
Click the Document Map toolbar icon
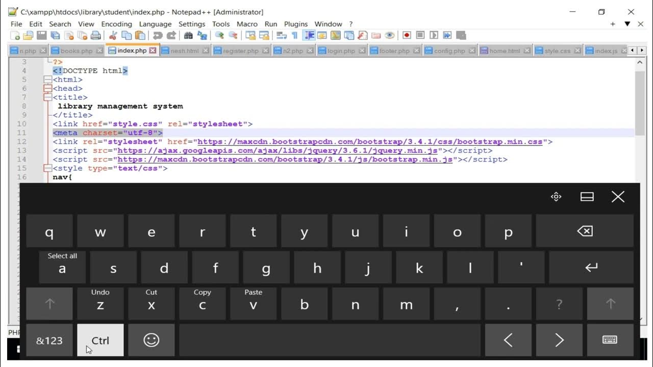tap(335, 35)
